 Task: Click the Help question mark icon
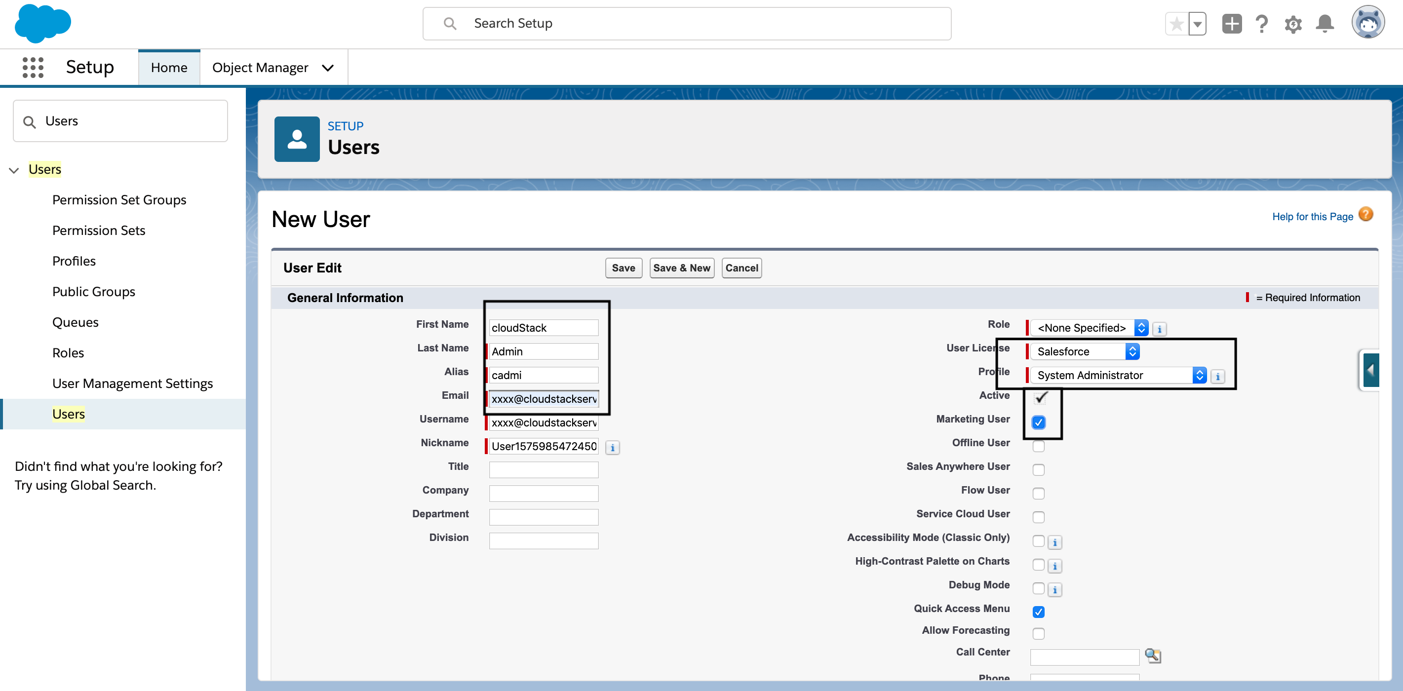(1261, 24)
